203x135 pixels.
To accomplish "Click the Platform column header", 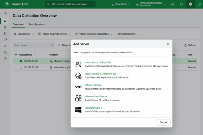I will pos(54,55).
